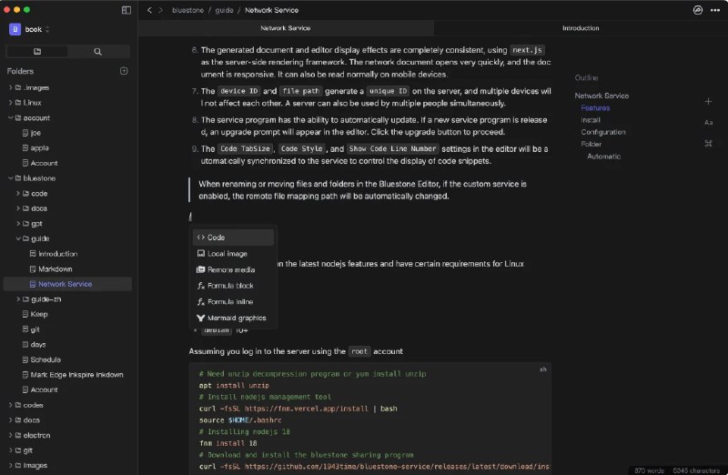Collapse the bluestone folder
The image size is (728, 475).
pyautogui.click(x=9, y=178)
